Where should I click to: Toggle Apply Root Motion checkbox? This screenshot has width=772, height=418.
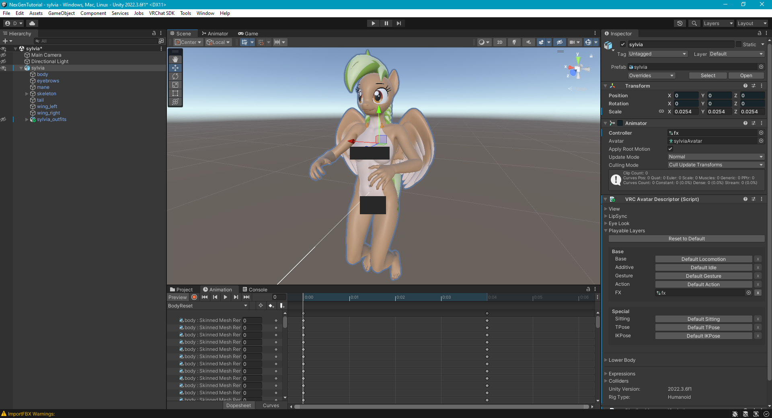click(x=670, y=149)
